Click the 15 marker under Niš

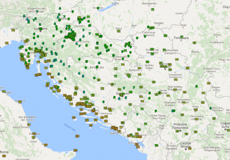pyautogui.click(x=195, y=110)
